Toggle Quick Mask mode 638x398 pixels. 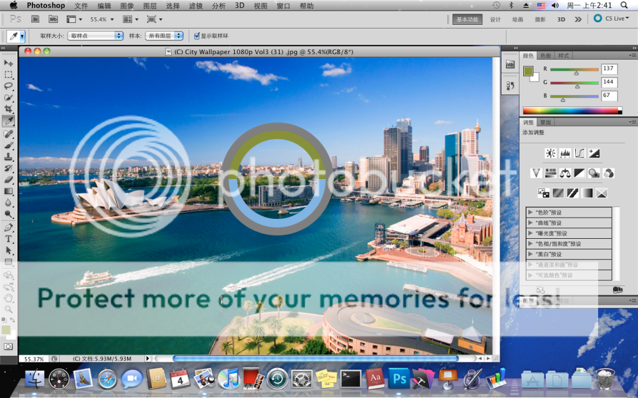tap(8, 346)
